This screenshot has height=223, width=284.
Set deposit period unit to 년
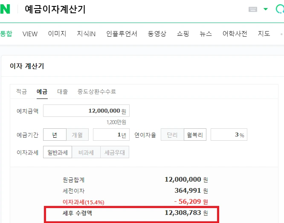click(55, 135)
